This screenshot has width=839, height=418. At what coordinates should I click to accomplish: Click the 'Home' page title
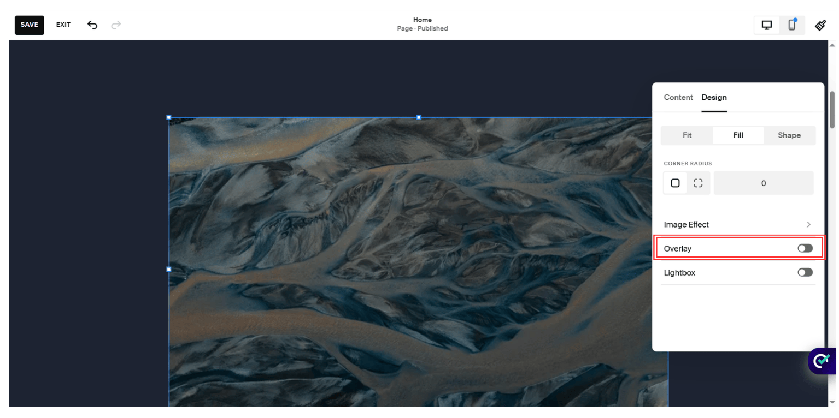click(x=423, y=20)
